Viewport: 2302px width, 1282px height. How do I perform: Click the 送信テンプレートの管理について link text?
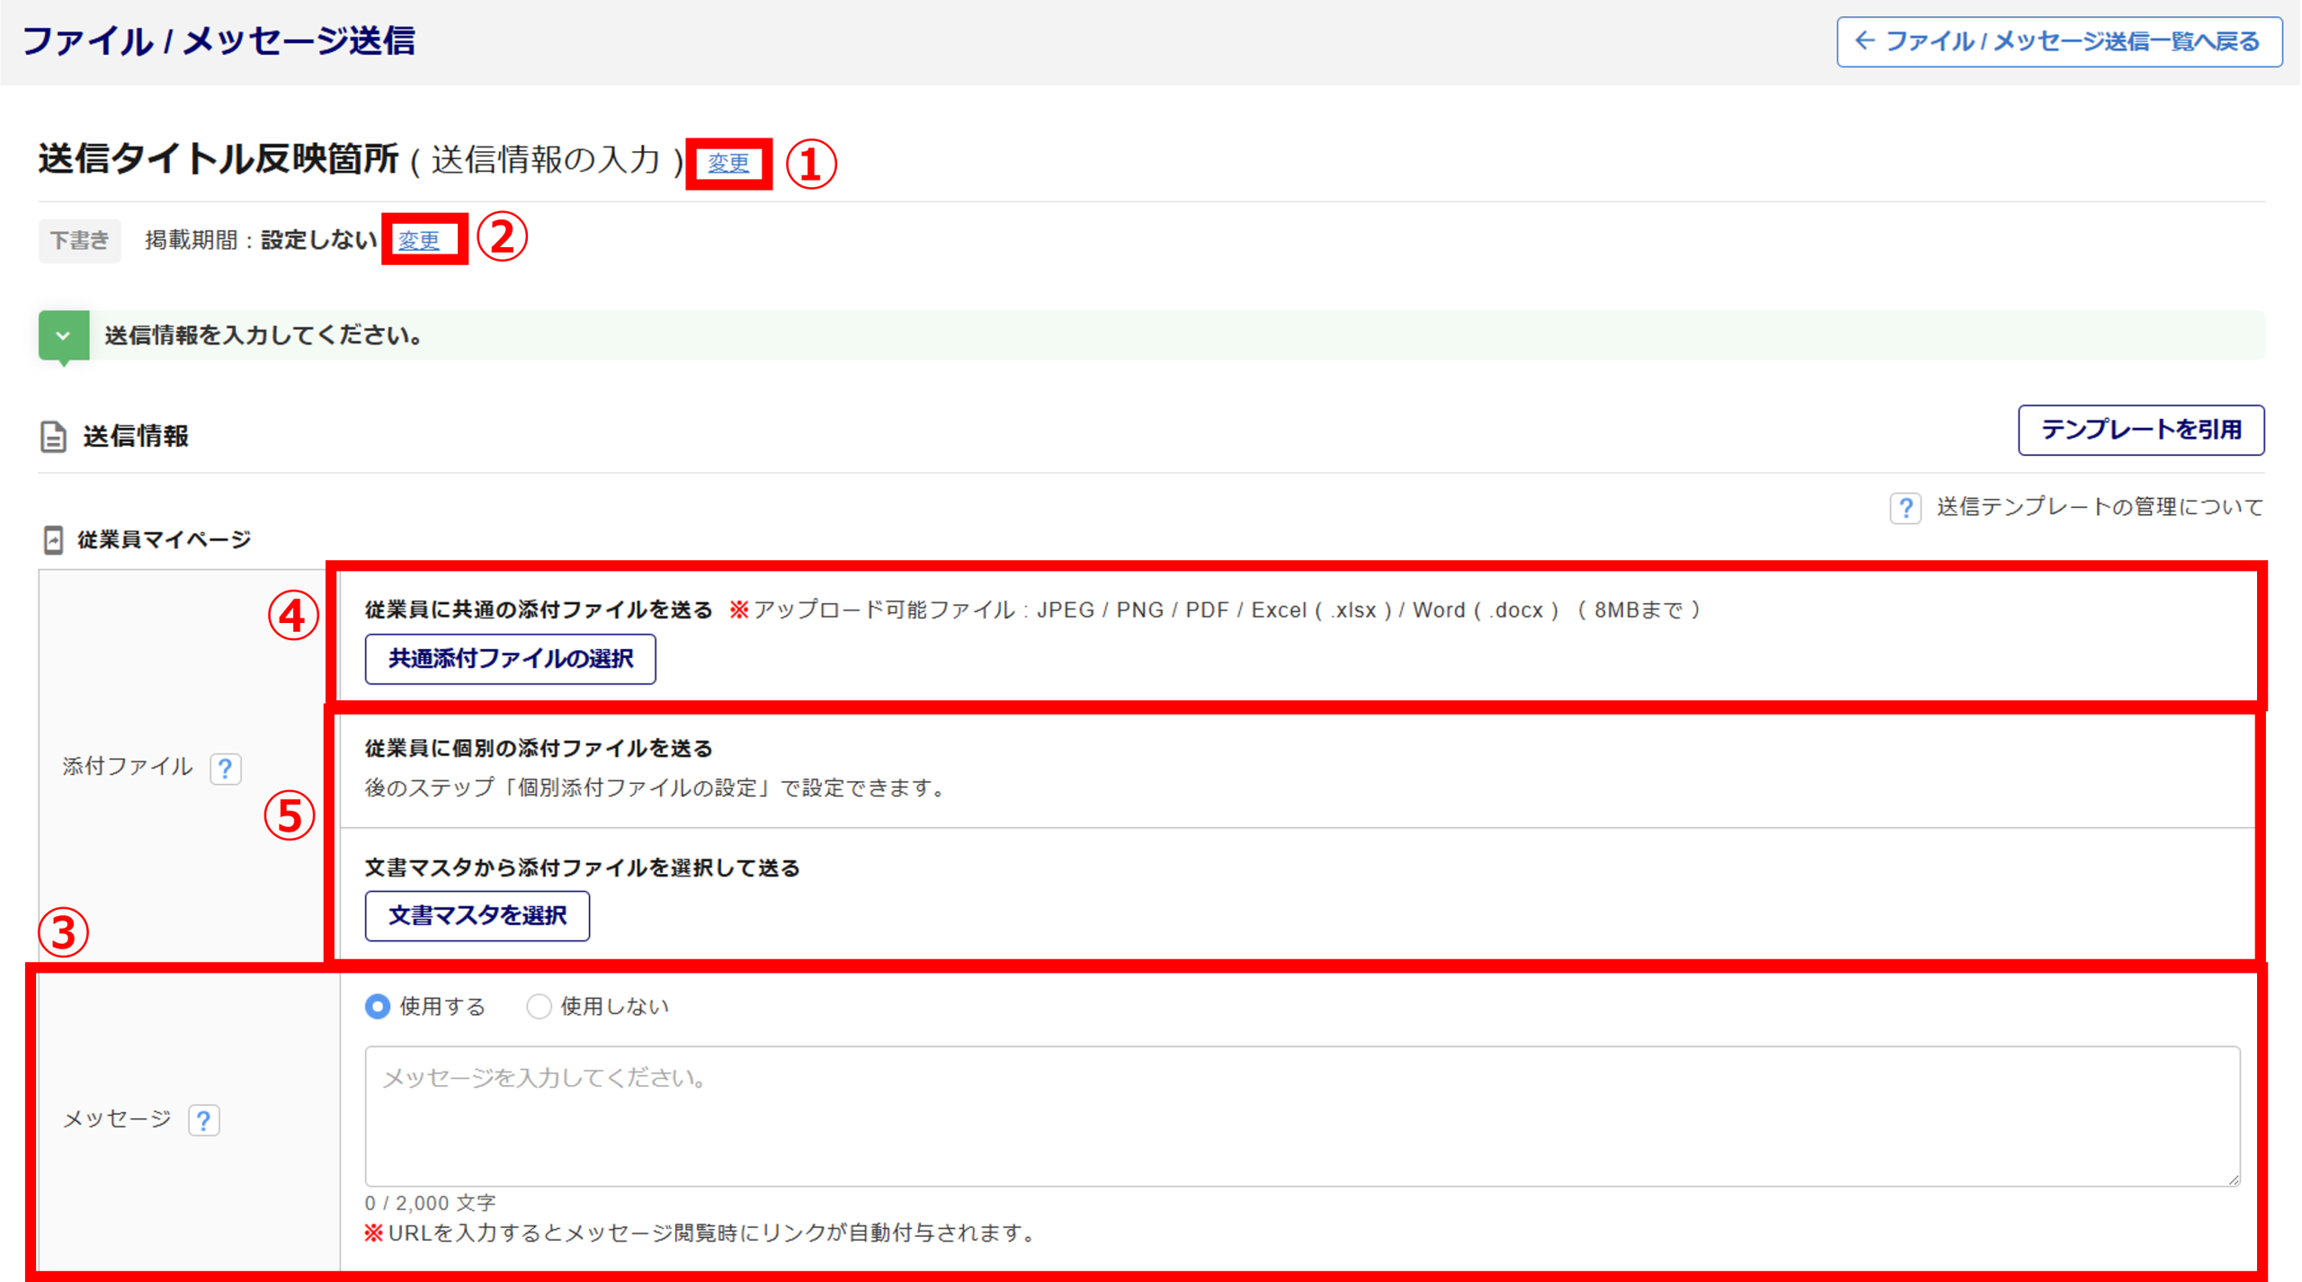click(2099, 507)
